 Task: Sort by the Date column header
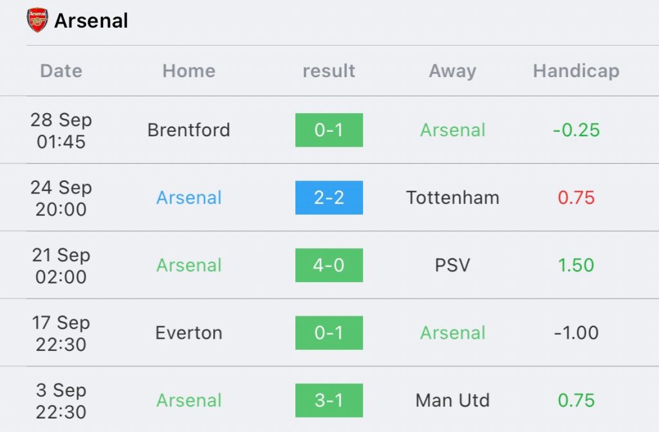[61, 71]
